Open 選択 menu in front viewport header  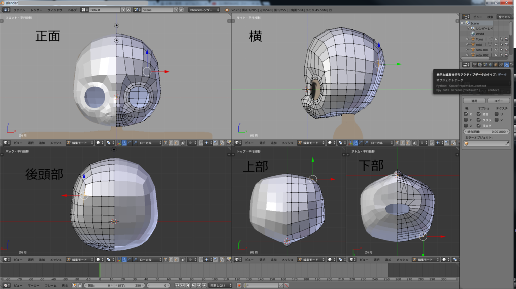click(31, 143)
